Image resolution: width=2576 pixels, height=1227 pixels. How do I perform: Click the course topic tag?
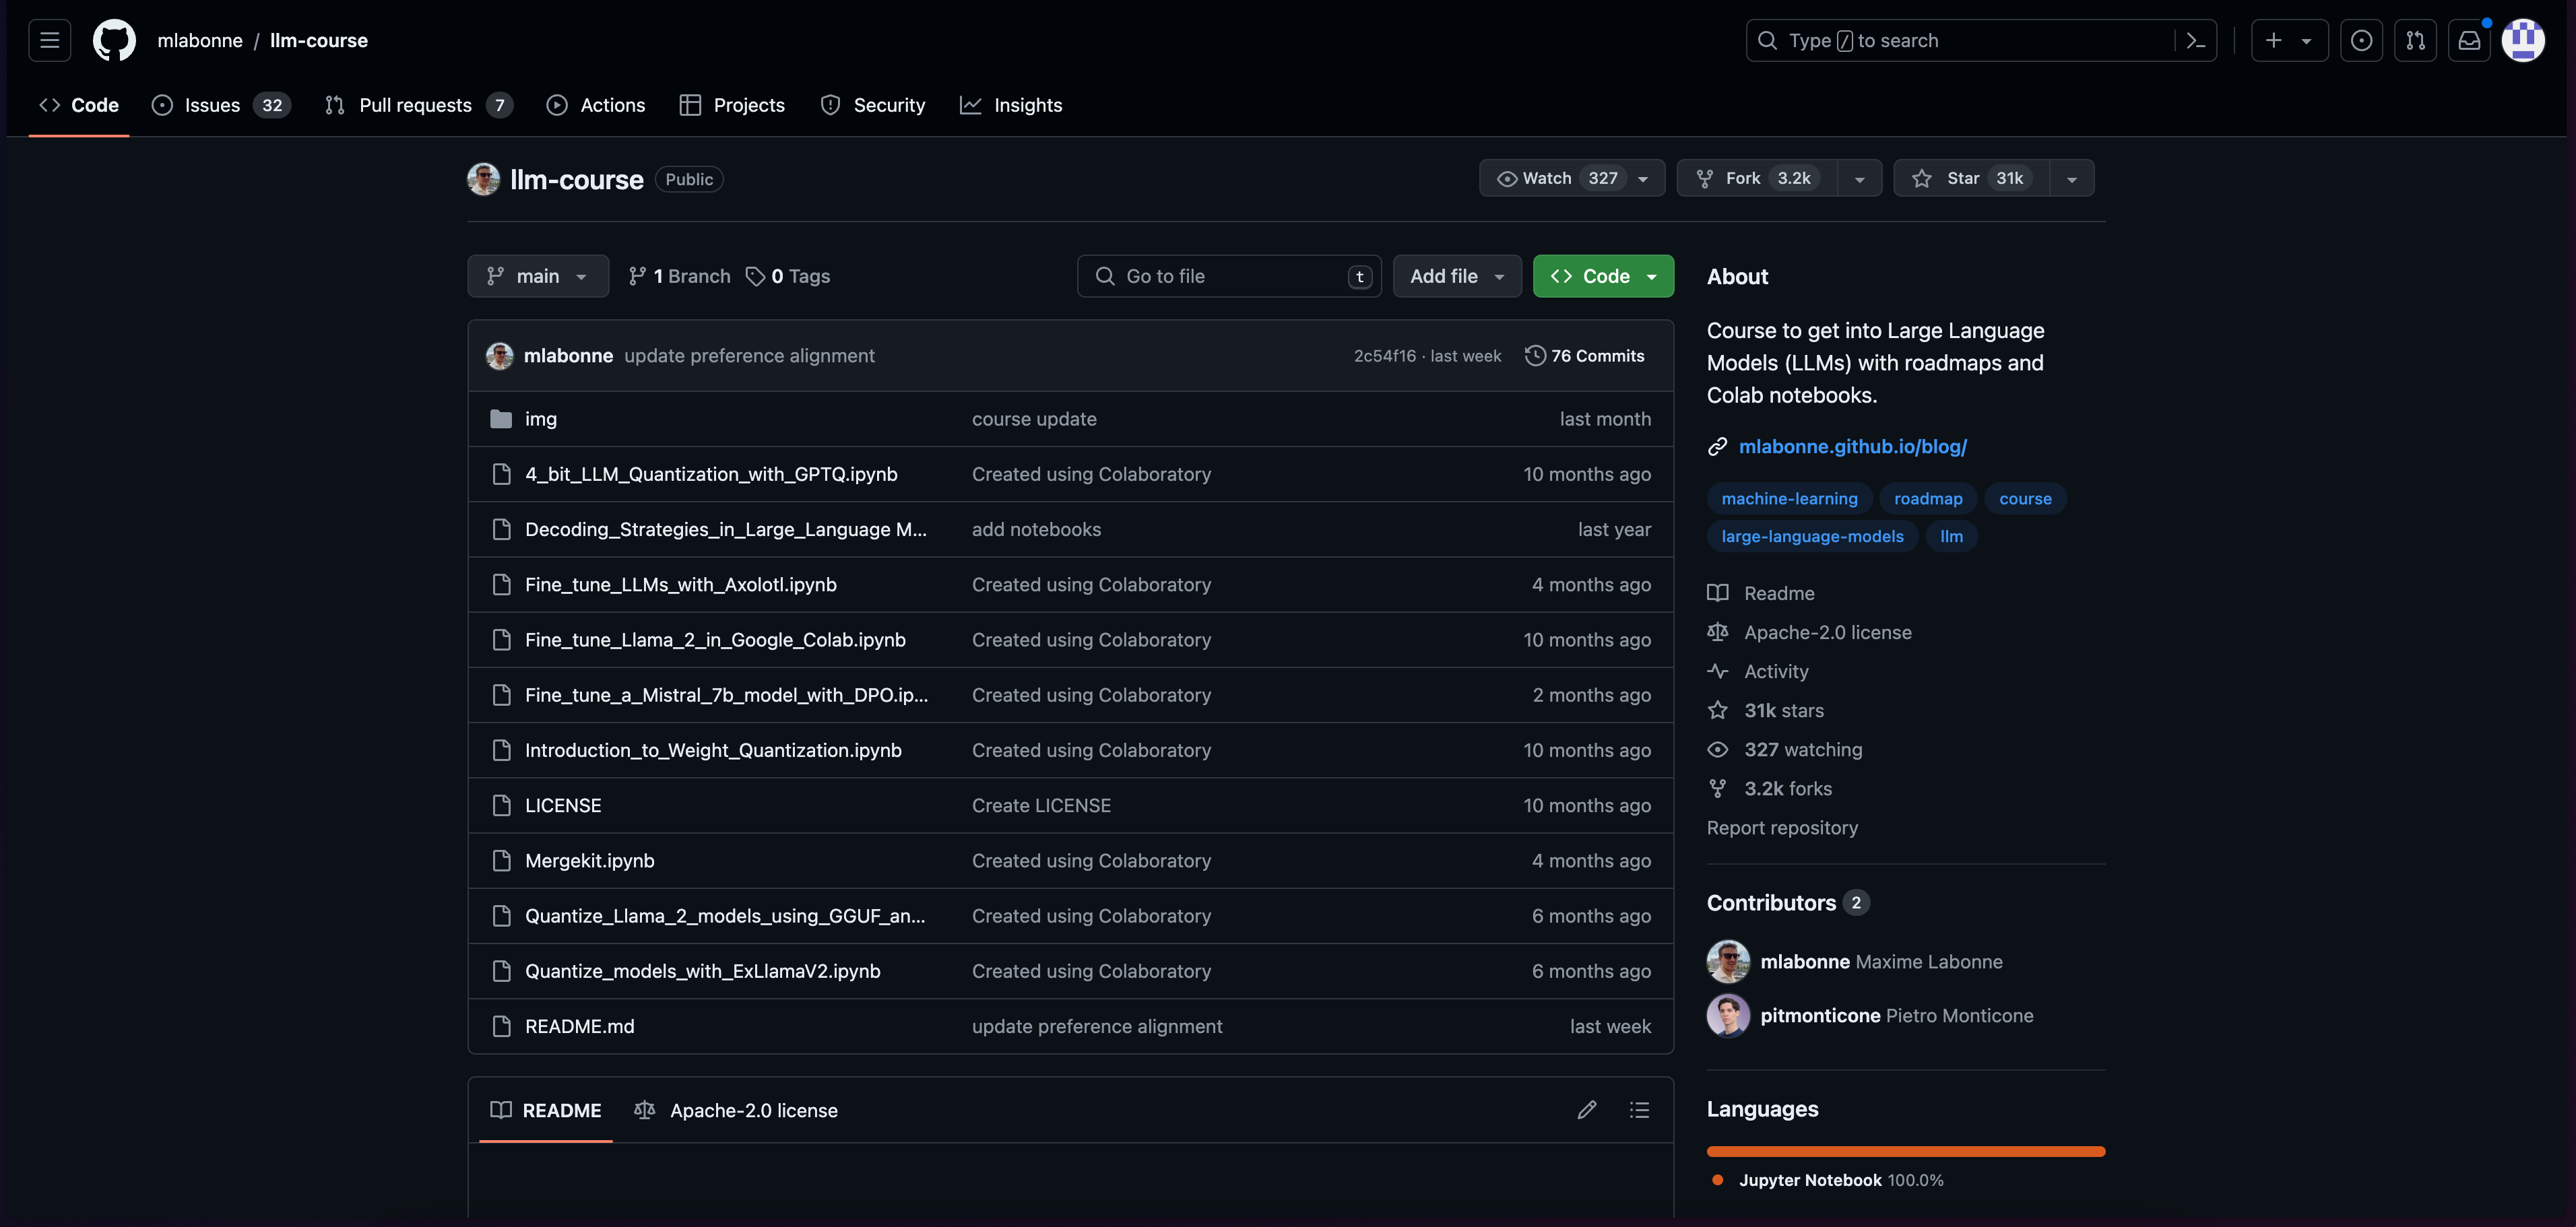coord(2025,499)
